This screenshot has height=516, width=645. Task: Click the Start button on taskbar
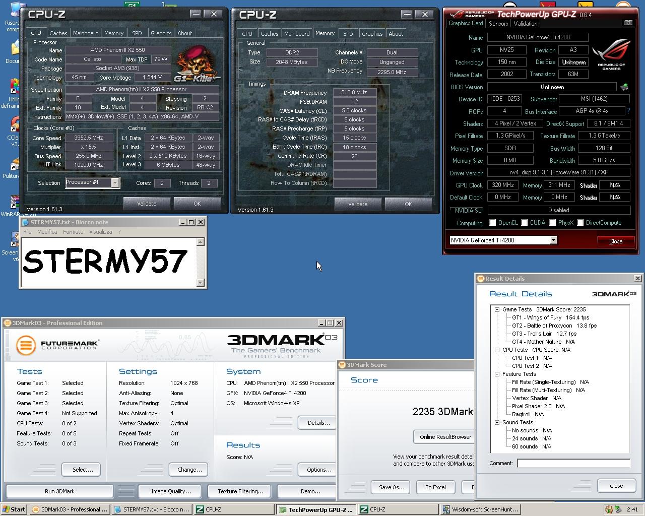point(14,509)
